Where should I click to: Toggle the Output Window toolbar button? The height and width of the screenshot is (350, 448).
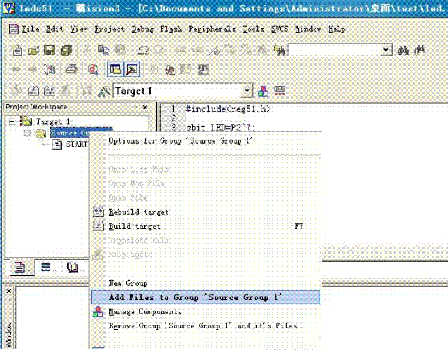(132, 70)
